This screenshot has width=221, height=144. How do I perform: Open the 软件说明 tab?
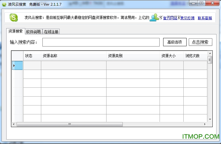pos(34,32)
